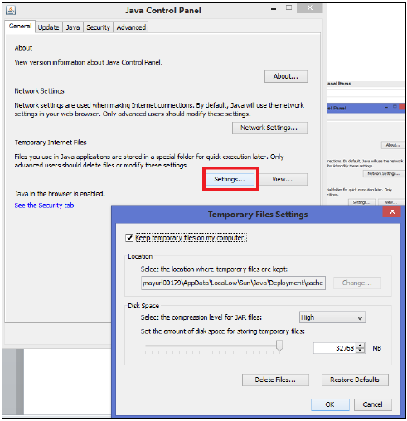This screenshot has height=421, width=407.
Task: Go to the Security tab
Action: (99, 27)
